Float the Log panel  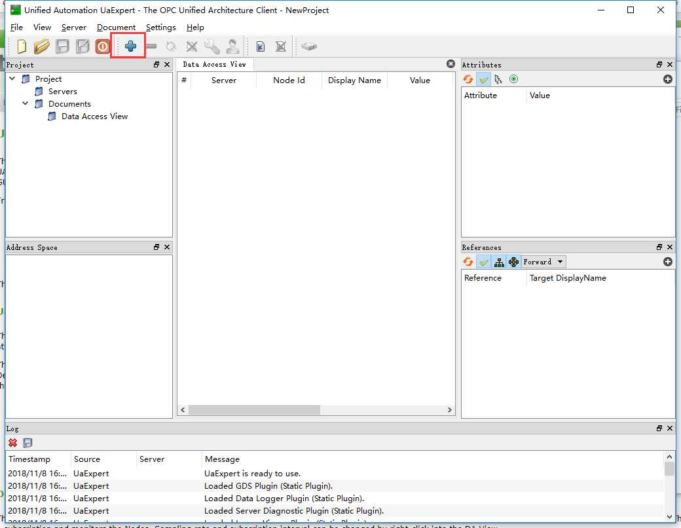(x=659, y=428)
